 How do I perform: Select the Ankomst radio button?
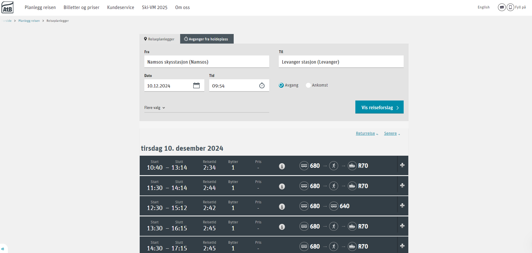[308, 85]
